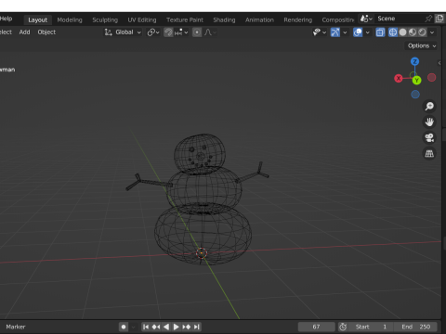The height and width of the screenshot is (334, 446).
Task: Toggle proportional editing
Action: 197,32
